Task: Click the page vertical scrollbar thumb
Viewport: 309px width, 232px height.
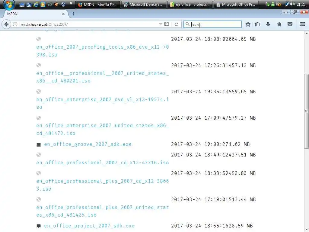Action: pyautogui.click(x=307, y=111)
